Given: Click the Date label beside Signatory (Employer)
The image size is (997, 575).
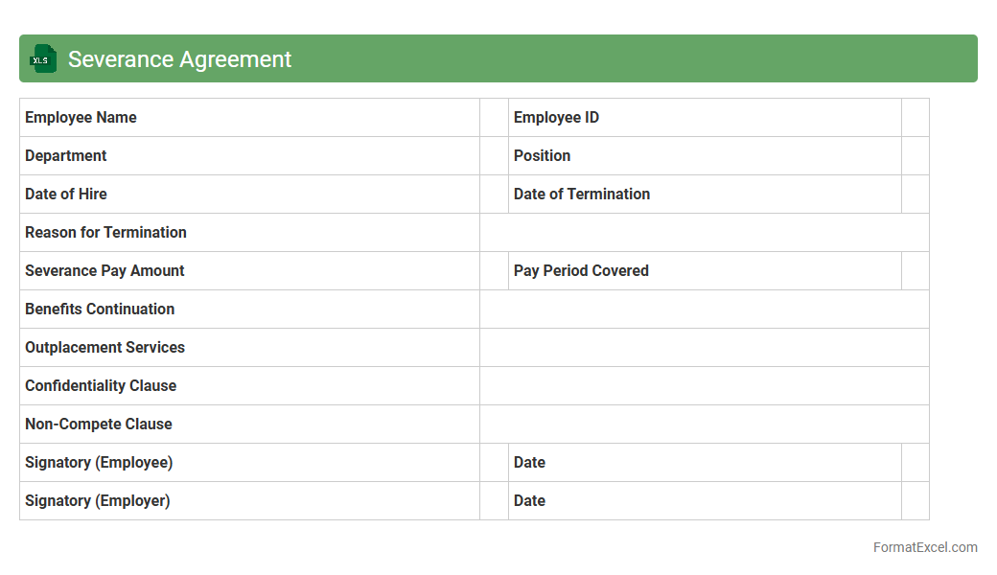Looking at the screenshot, I should pyautogui.click(x=529, y=501).
